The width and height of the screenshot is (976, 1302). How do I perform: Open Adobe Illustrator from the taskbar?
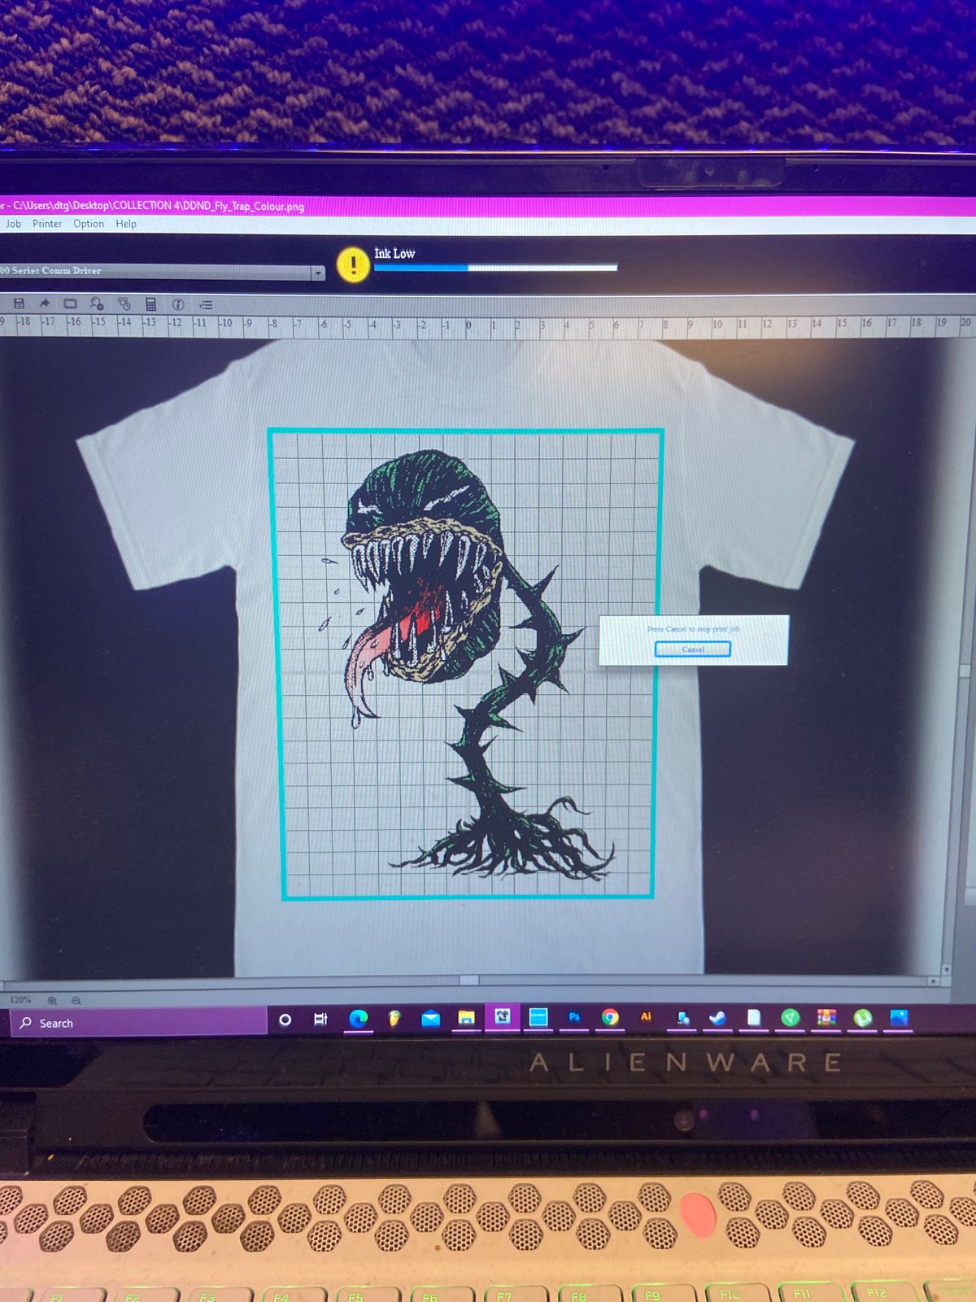[x=646, y=1016]
